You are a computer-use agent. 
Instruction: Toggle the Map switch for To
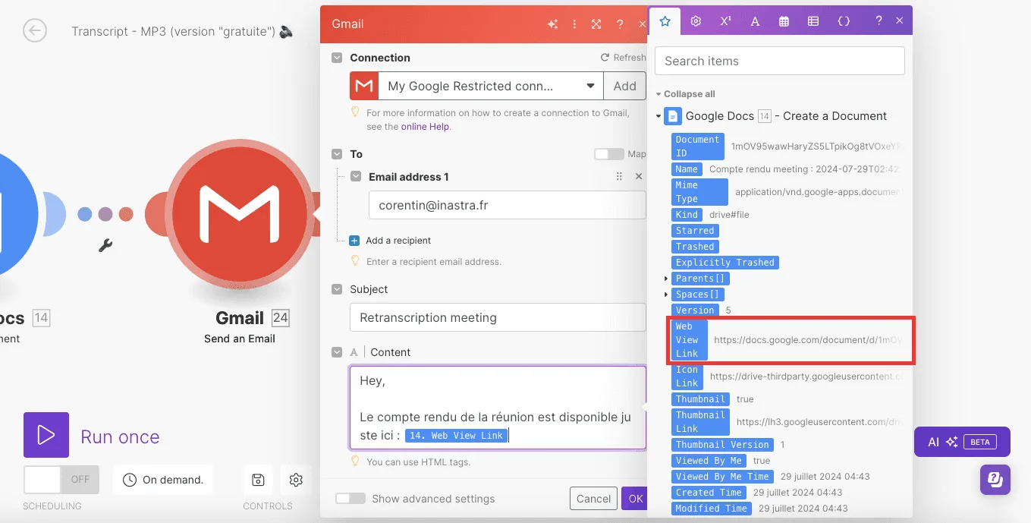coord(608,154)
